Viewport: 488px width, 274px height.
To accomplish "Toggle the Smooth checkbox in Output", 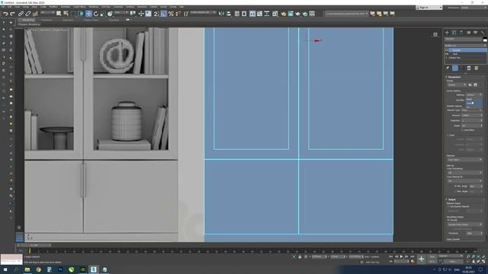I will [448, 220].
